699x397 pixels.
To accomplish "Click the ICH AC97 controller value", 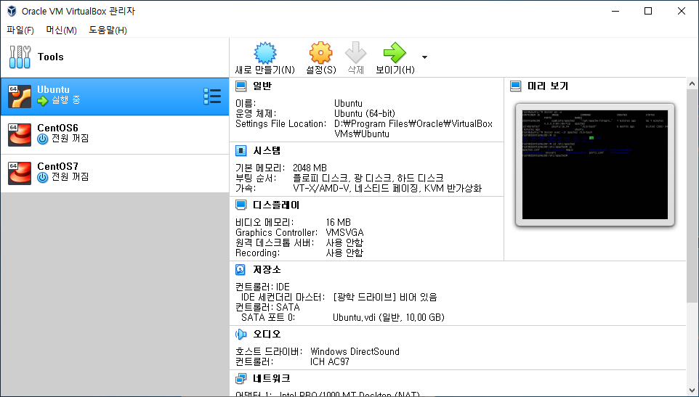I will pos(330,362).
